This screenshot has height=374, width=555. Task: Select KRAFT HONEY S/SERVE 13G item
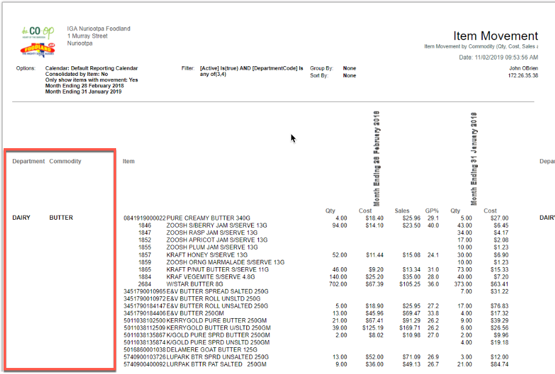pos(207,255)
